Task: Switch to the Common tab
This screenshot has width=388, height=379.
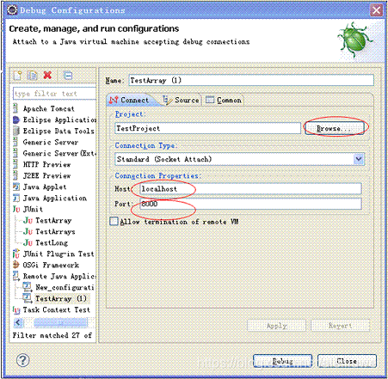Action: click(224, 100)
